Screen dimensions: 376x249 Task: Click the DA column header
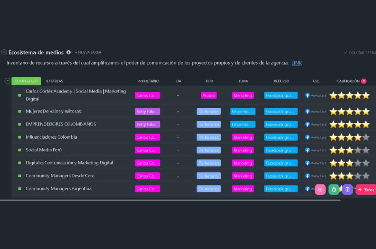click(x=179, y=81)
